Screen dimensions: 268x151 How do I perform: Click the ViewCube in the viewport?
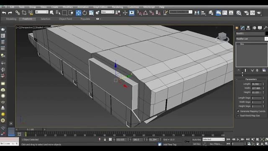click(x=222, y=37)
